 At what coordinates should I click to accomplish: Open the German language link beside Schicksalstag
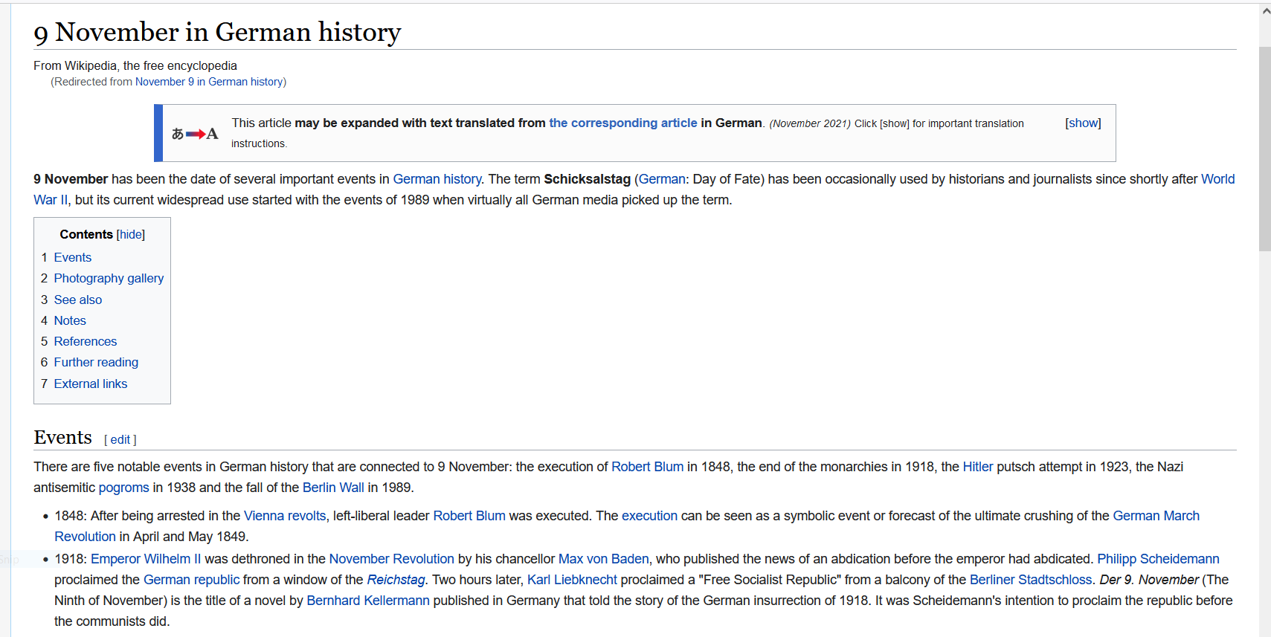(662, 179)
